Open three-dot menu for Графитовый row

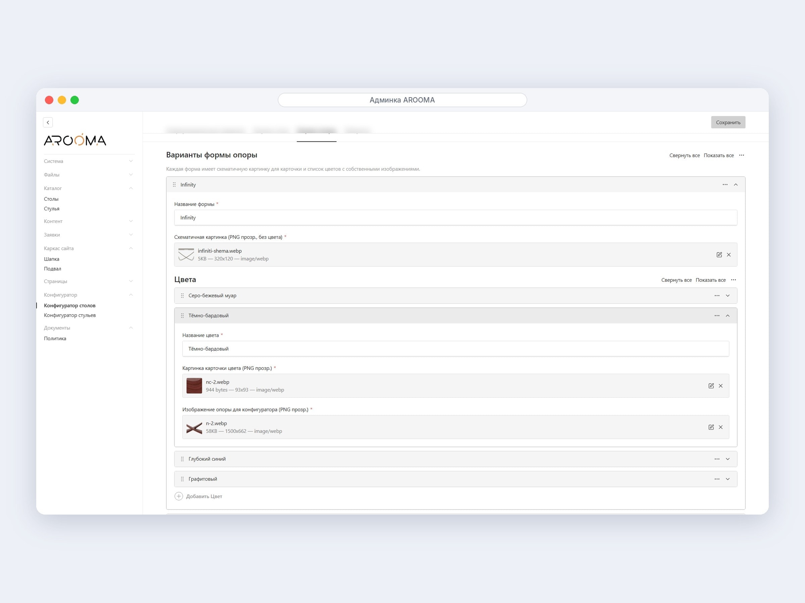click(x=717, y=479)
